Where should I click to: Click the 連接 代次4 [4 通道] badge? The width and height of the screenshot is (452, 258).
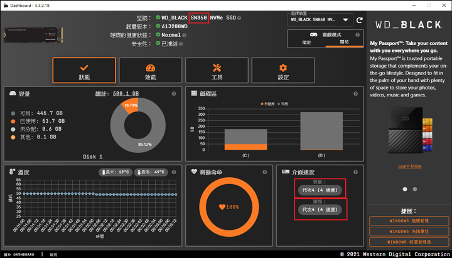click(320, 210)
